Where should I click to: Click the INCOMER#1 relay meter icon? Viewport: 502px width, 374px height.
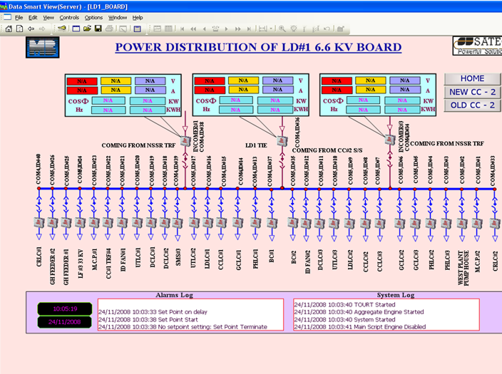[185, 140]
